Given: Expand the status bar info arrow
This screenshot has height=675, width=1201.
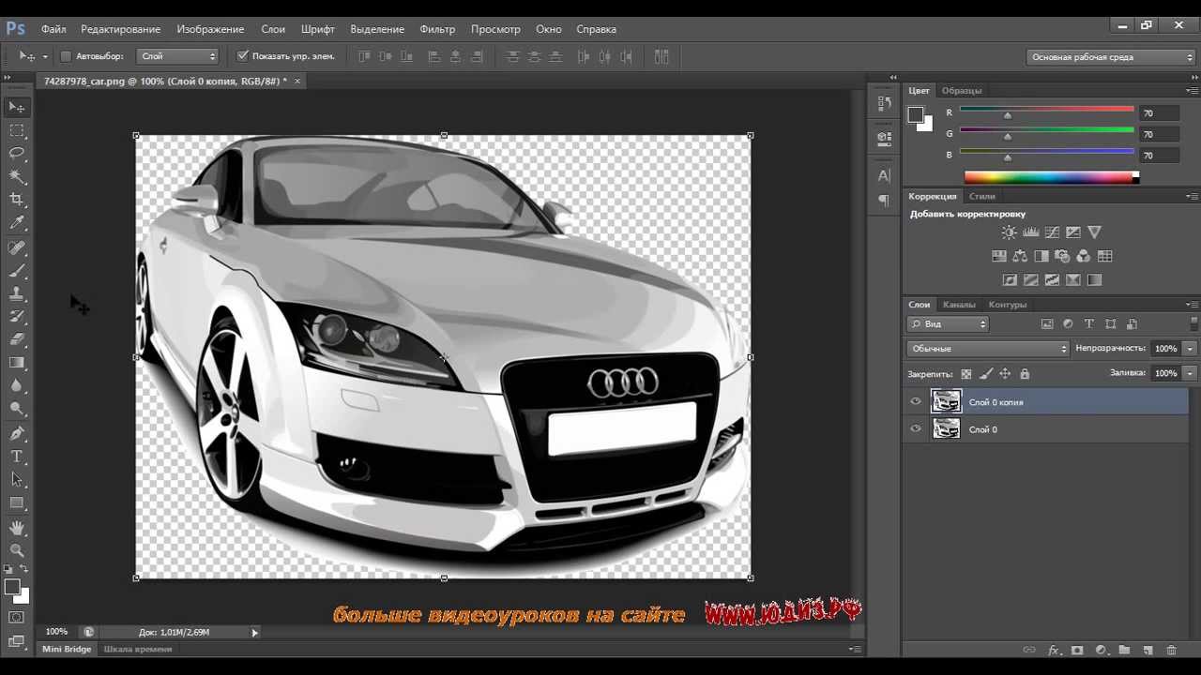Looking at the screenshot, I should [x=254, y=633].
